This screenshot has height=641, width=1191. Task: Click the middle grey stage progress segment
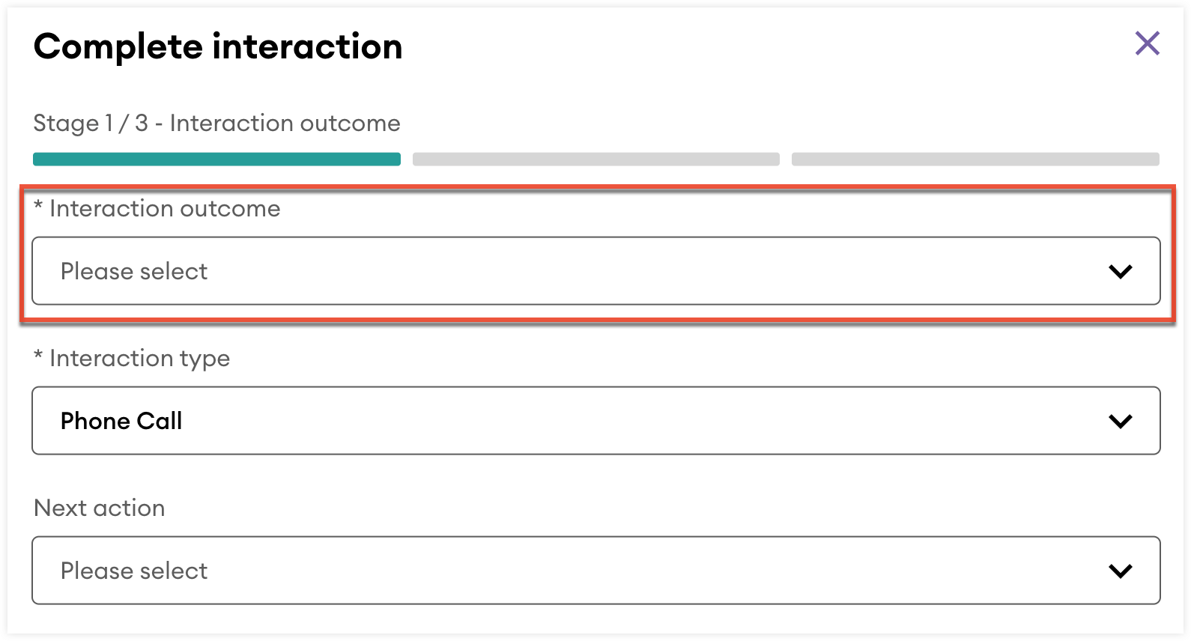point(595,159)
